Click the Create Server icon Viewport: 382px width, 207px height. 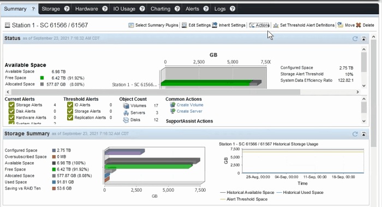[173, 111]
